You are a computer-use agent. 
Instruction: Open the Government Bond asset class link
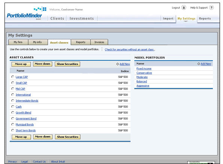(26, 119)
